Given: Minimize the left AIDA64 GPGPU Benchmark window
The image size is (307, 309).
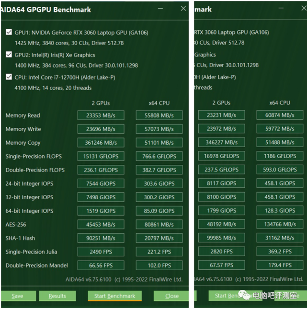Looking at the screenshot, I should pyautogui.click(x=160, y=9).
